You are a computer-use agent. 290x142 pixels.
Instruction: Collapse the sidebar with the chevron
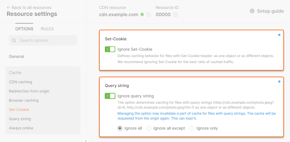click(x=86, y=141)
